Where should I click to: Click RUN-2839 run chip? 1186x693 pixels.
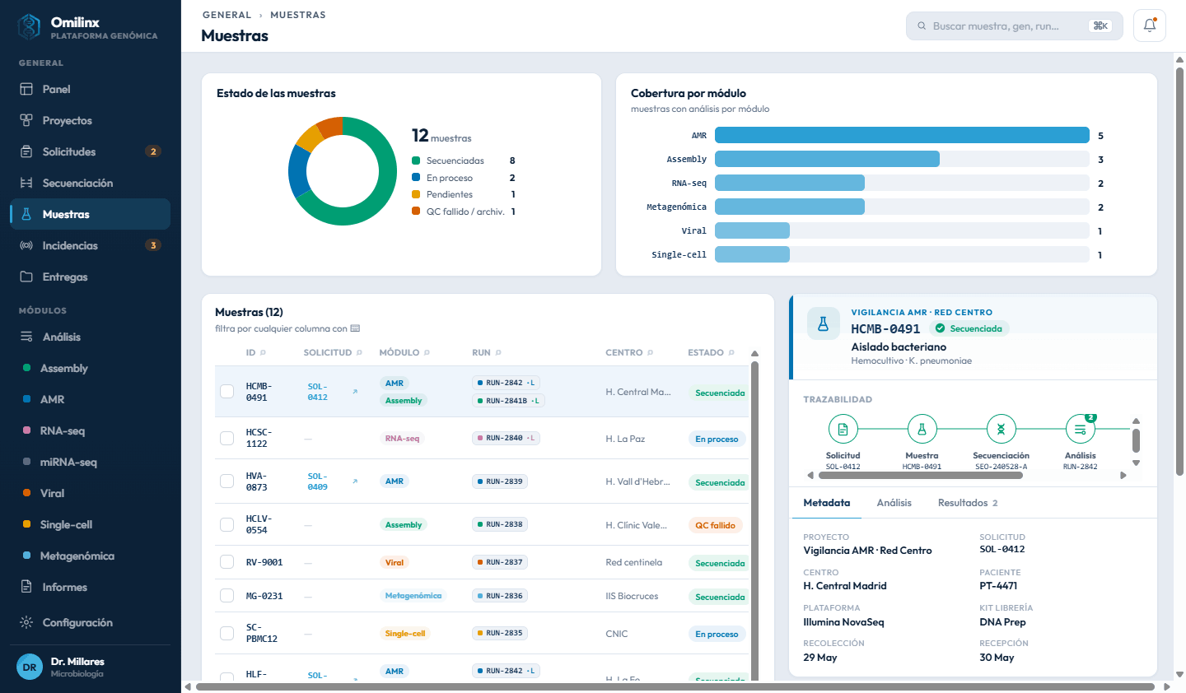coord(500,481)
